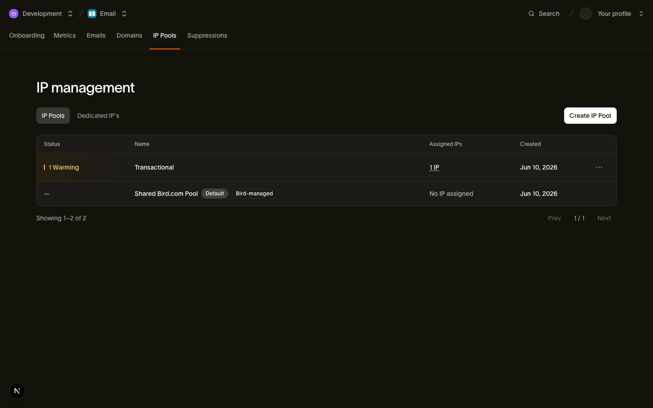Viewport: 653px width, 408px height.
Task: Click the Created column header
Action: coord(531,144)
